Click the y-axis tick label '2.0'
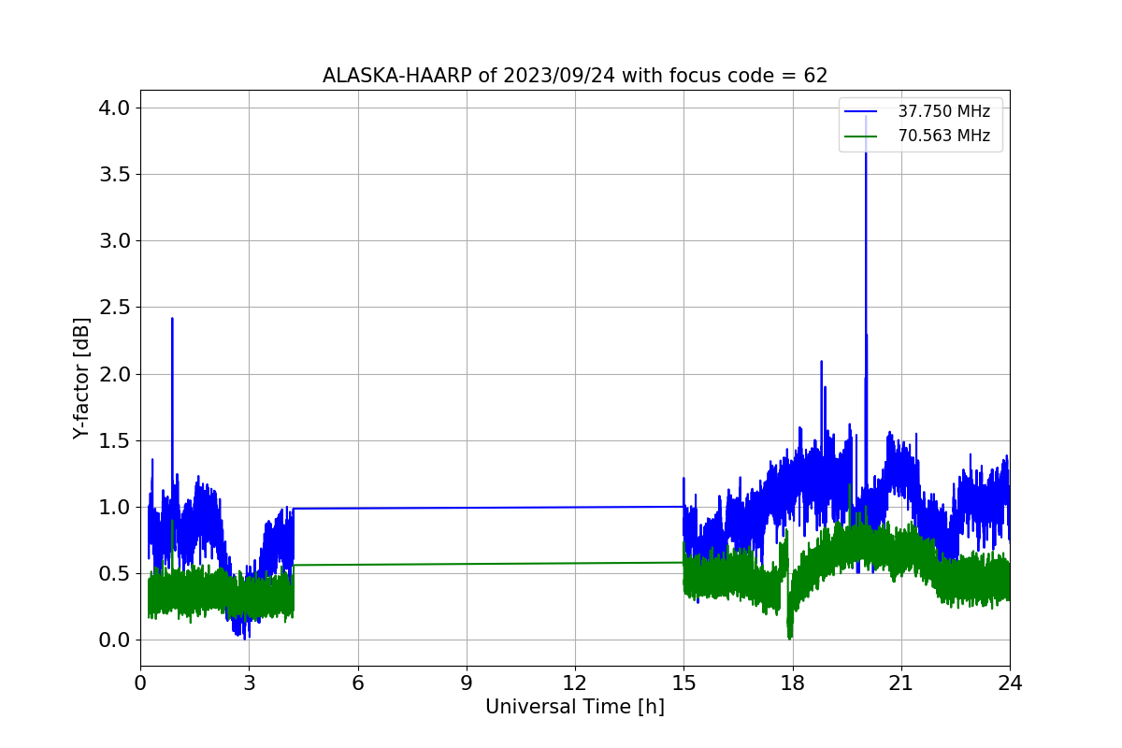 coord(113,374)
